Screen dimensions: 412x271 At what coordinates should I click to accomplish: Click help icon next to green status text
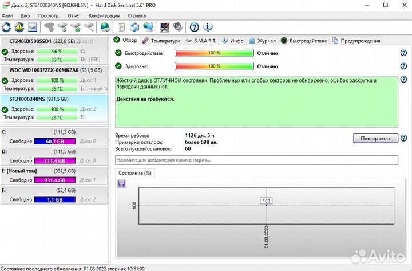[403, 79]
